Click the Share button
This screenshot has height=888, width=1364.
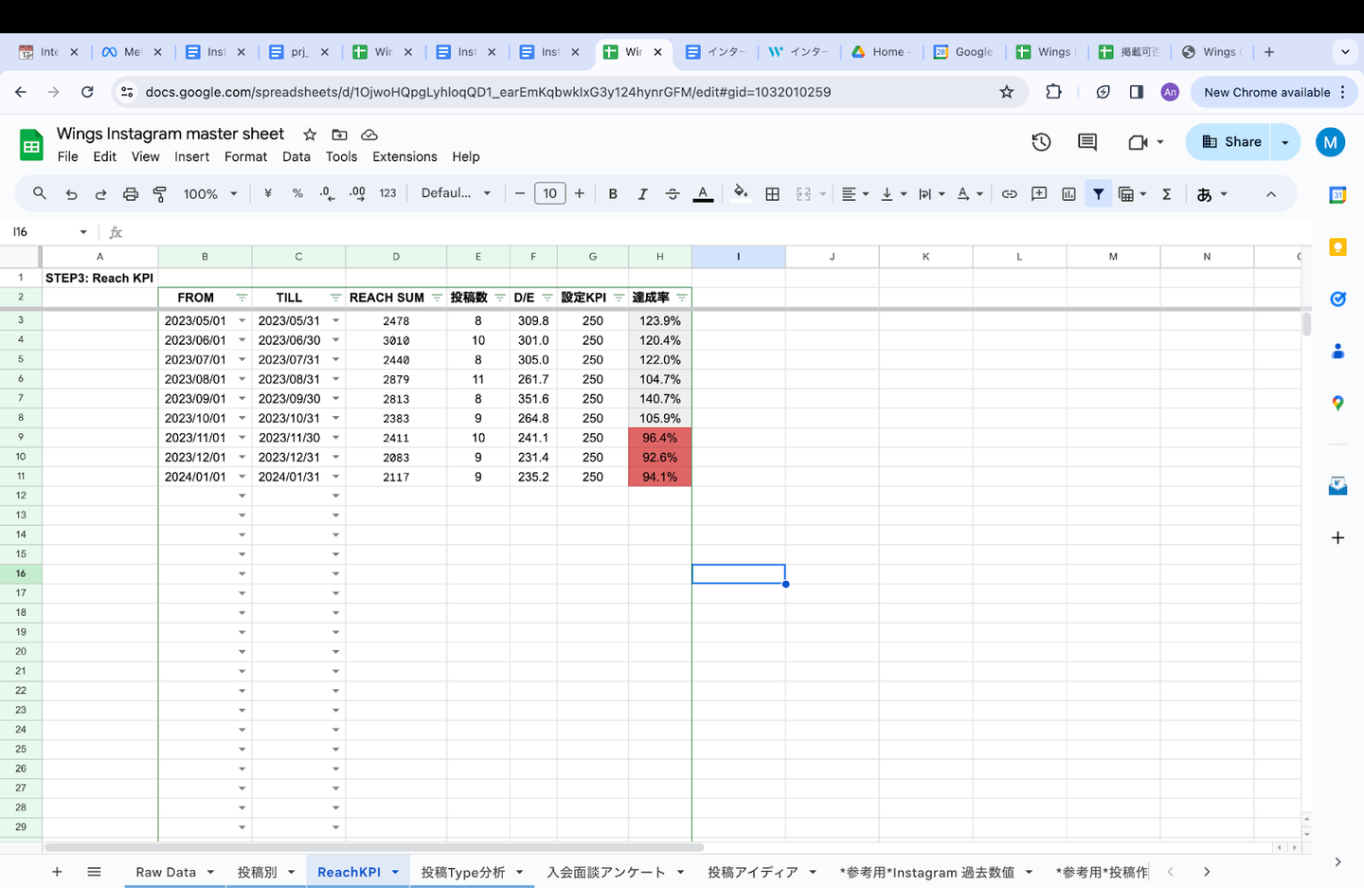[1231, 142]
